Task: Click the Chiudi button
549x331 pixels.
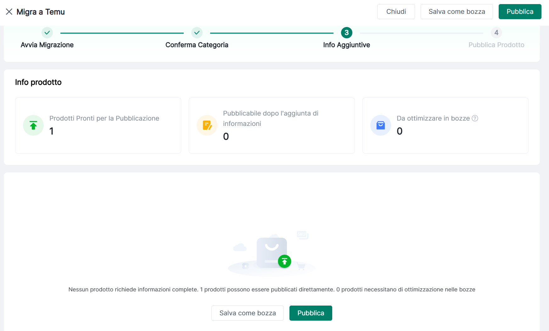Action: tap(396, 12)
